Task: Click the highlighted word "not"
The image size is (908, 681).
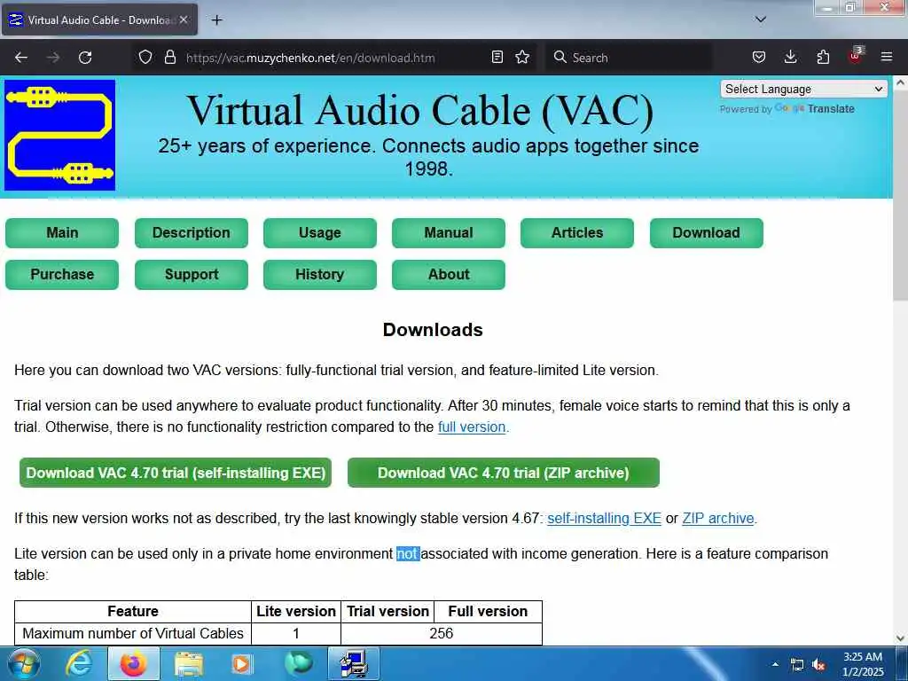Action: (x=408, y=553)
